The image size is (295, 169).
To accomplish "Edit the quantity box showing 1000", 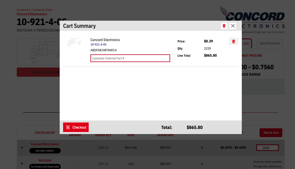I will tap(267, 148).
